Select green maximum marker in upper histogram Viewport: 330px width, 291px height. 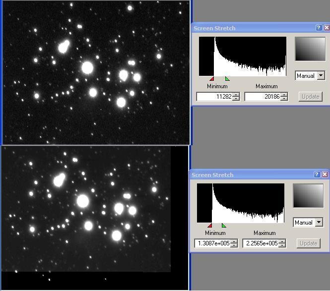(x=227, y=79)
